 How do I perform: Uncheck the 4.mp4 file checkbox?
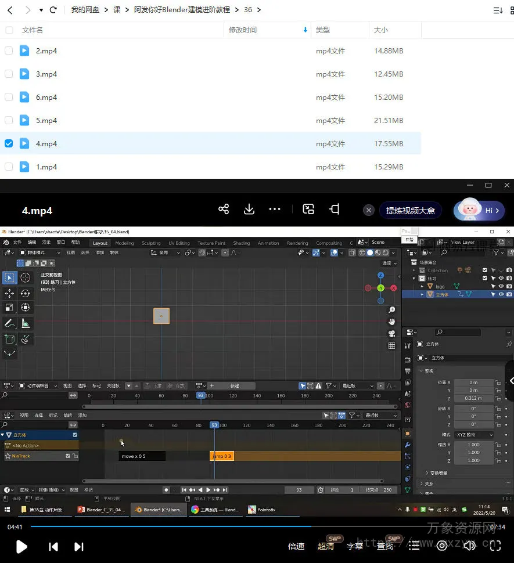tap(9, 143)
